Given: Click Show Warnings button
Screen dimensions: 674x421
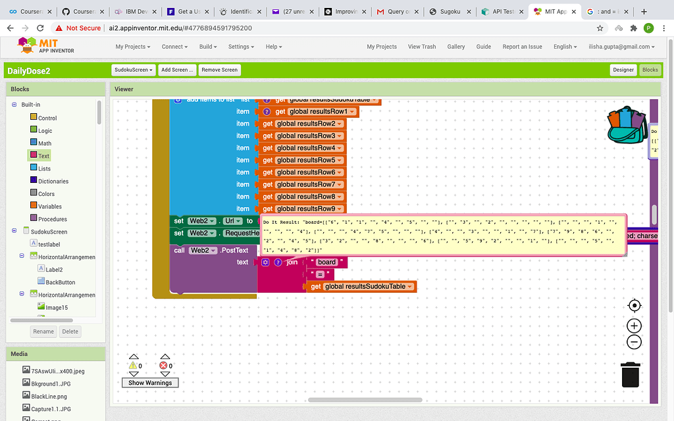Looking at the screenshot, I should click(x=150, y=383).
